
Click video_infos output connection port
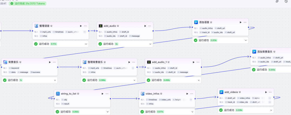pyautogui.click(x=195, y=99)
